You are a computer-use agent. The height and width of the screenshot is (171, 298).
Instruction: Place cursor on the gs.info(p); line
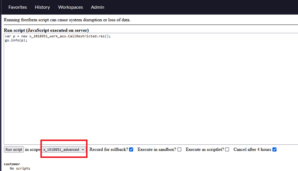pyautogui.click(x=16, y=40)
